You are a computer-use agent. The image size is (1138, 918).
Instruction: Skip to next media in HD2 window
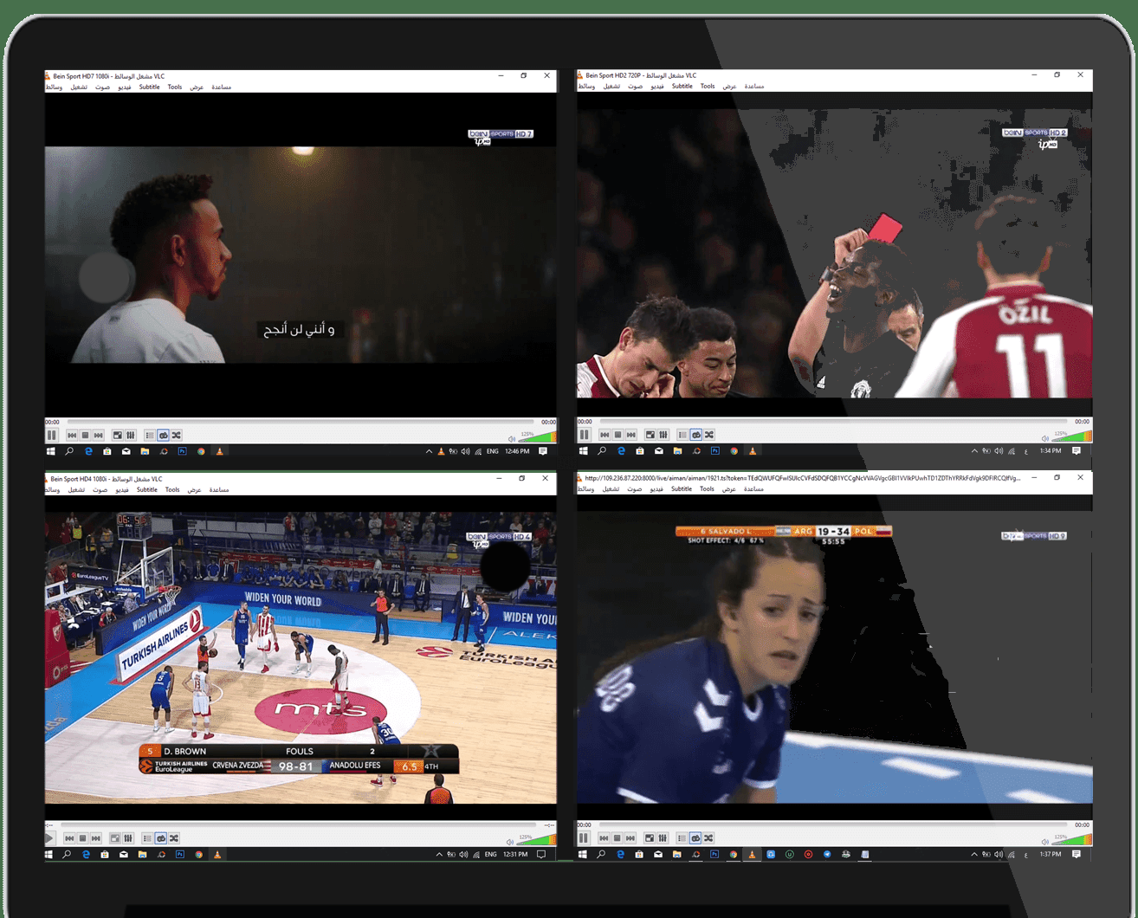[x=631, y=435]
